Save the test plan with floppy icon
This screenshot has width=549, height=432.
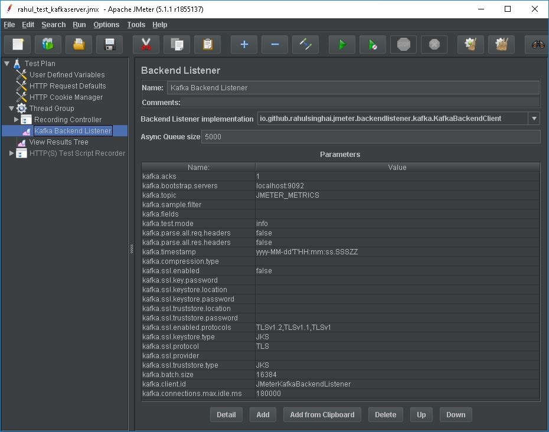110,44
